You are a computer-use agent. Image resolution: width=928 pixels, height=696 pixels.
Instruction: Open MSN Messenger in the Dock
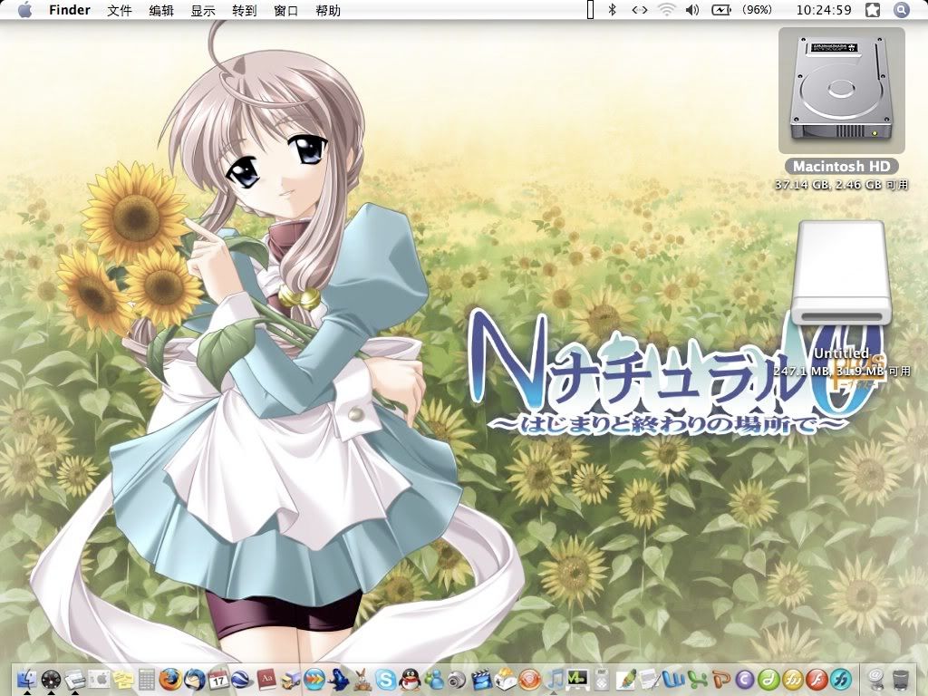pyautogui.click(x=434, y=680)
